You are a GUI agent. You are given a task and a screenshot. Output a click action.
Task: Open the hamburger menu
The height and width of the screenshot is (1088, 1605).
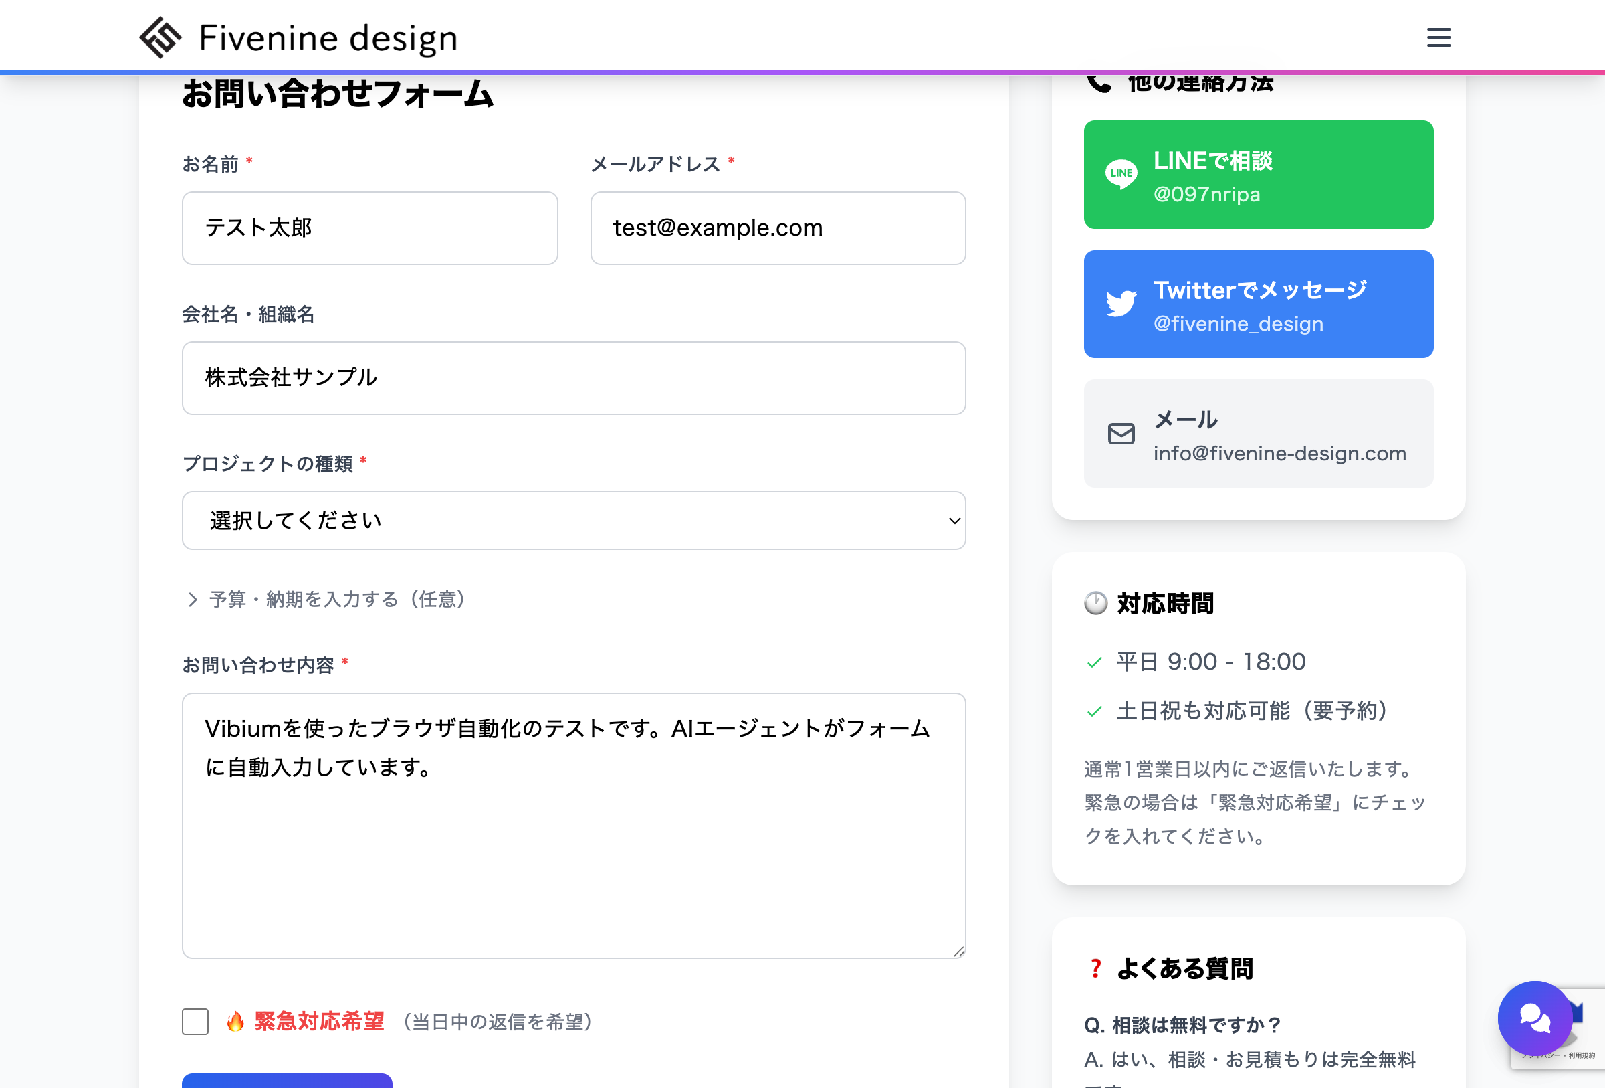pos(1438,38)
